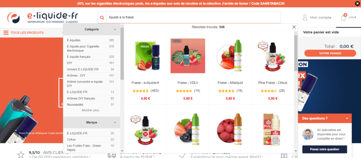Screen dimensions: 361x158
Task: Collapse the Catégorie filter section
Action: point(115,30)
